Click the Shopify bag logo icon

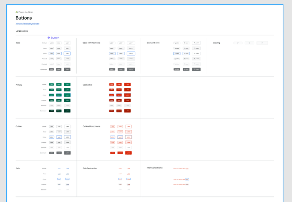[x=16, y=12]
